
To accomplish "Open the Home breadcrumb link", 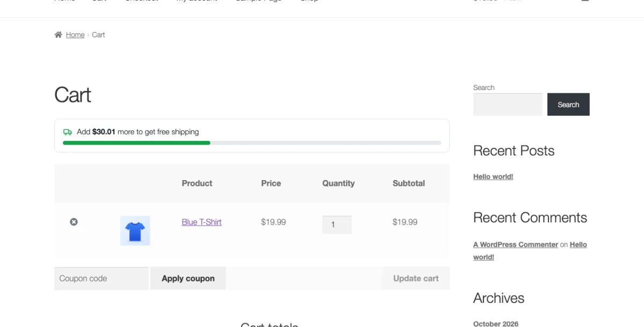I will (75, 35).
